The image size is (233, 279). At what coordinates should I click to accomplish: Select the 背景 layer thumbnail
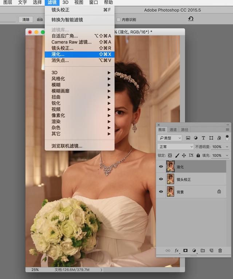(x=170, y=192)
